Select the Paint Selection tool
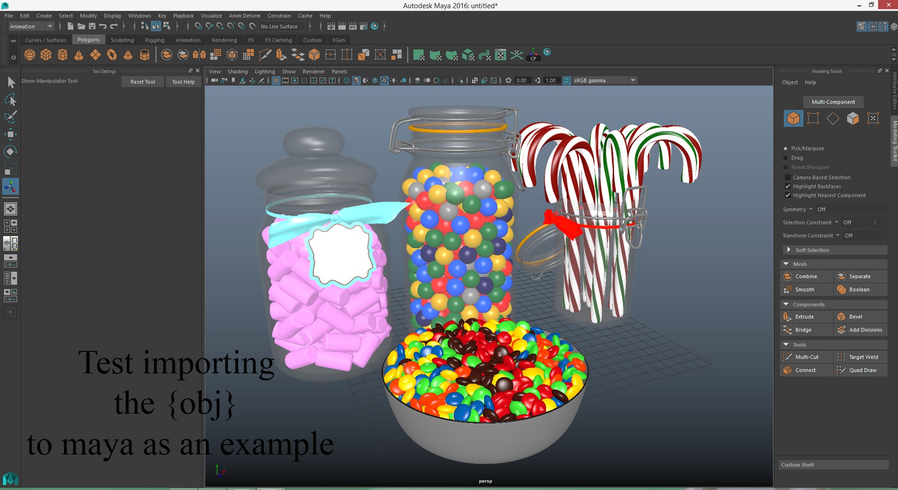Viewport: 898px width, 490px height. point(10,117)
